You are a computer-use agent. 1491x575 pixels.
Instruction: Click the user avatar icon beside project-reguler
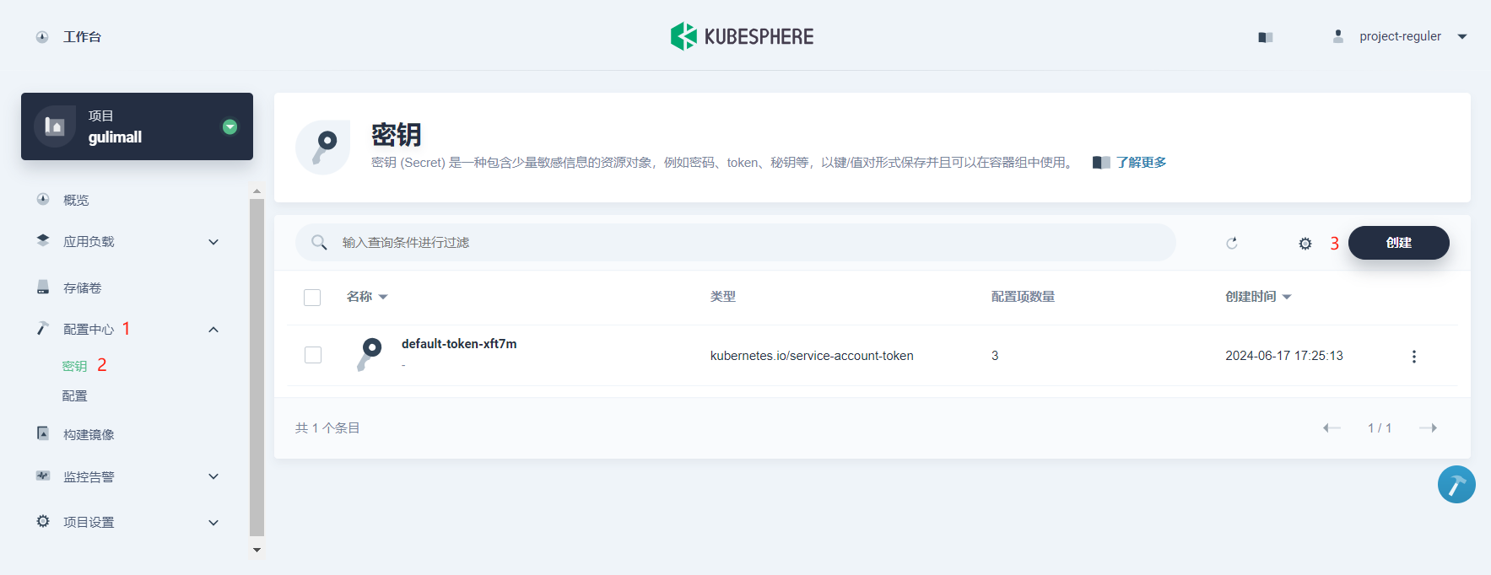pos(1337,36)
